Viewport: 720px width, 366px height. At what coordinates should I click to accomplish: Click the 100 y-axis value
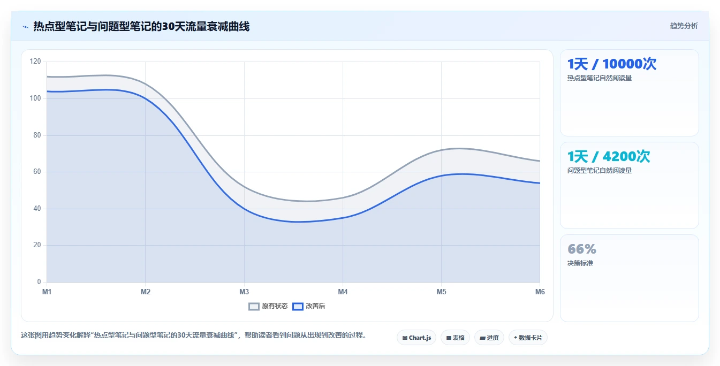click(x=35, y=98)
